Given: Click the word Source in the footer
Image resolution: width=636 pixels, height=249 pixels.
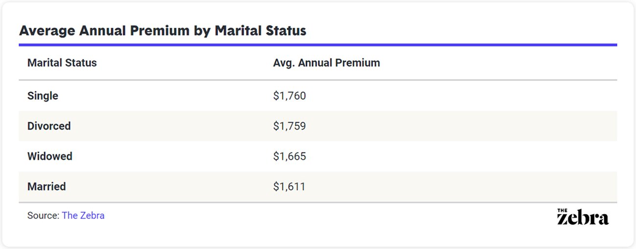Looking at the screenshot, I should click(x=43, y=215).
